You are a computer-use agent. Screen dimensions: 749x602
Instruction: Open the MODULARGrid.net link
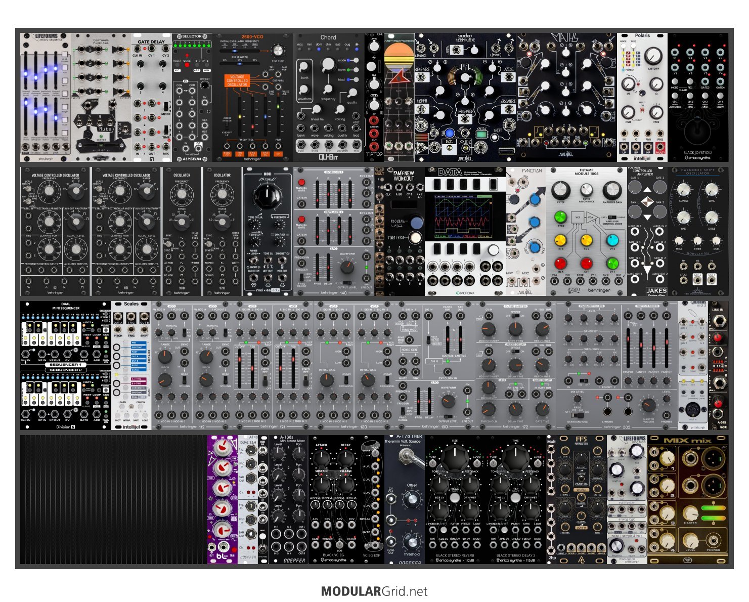click(x=374, y=591)
